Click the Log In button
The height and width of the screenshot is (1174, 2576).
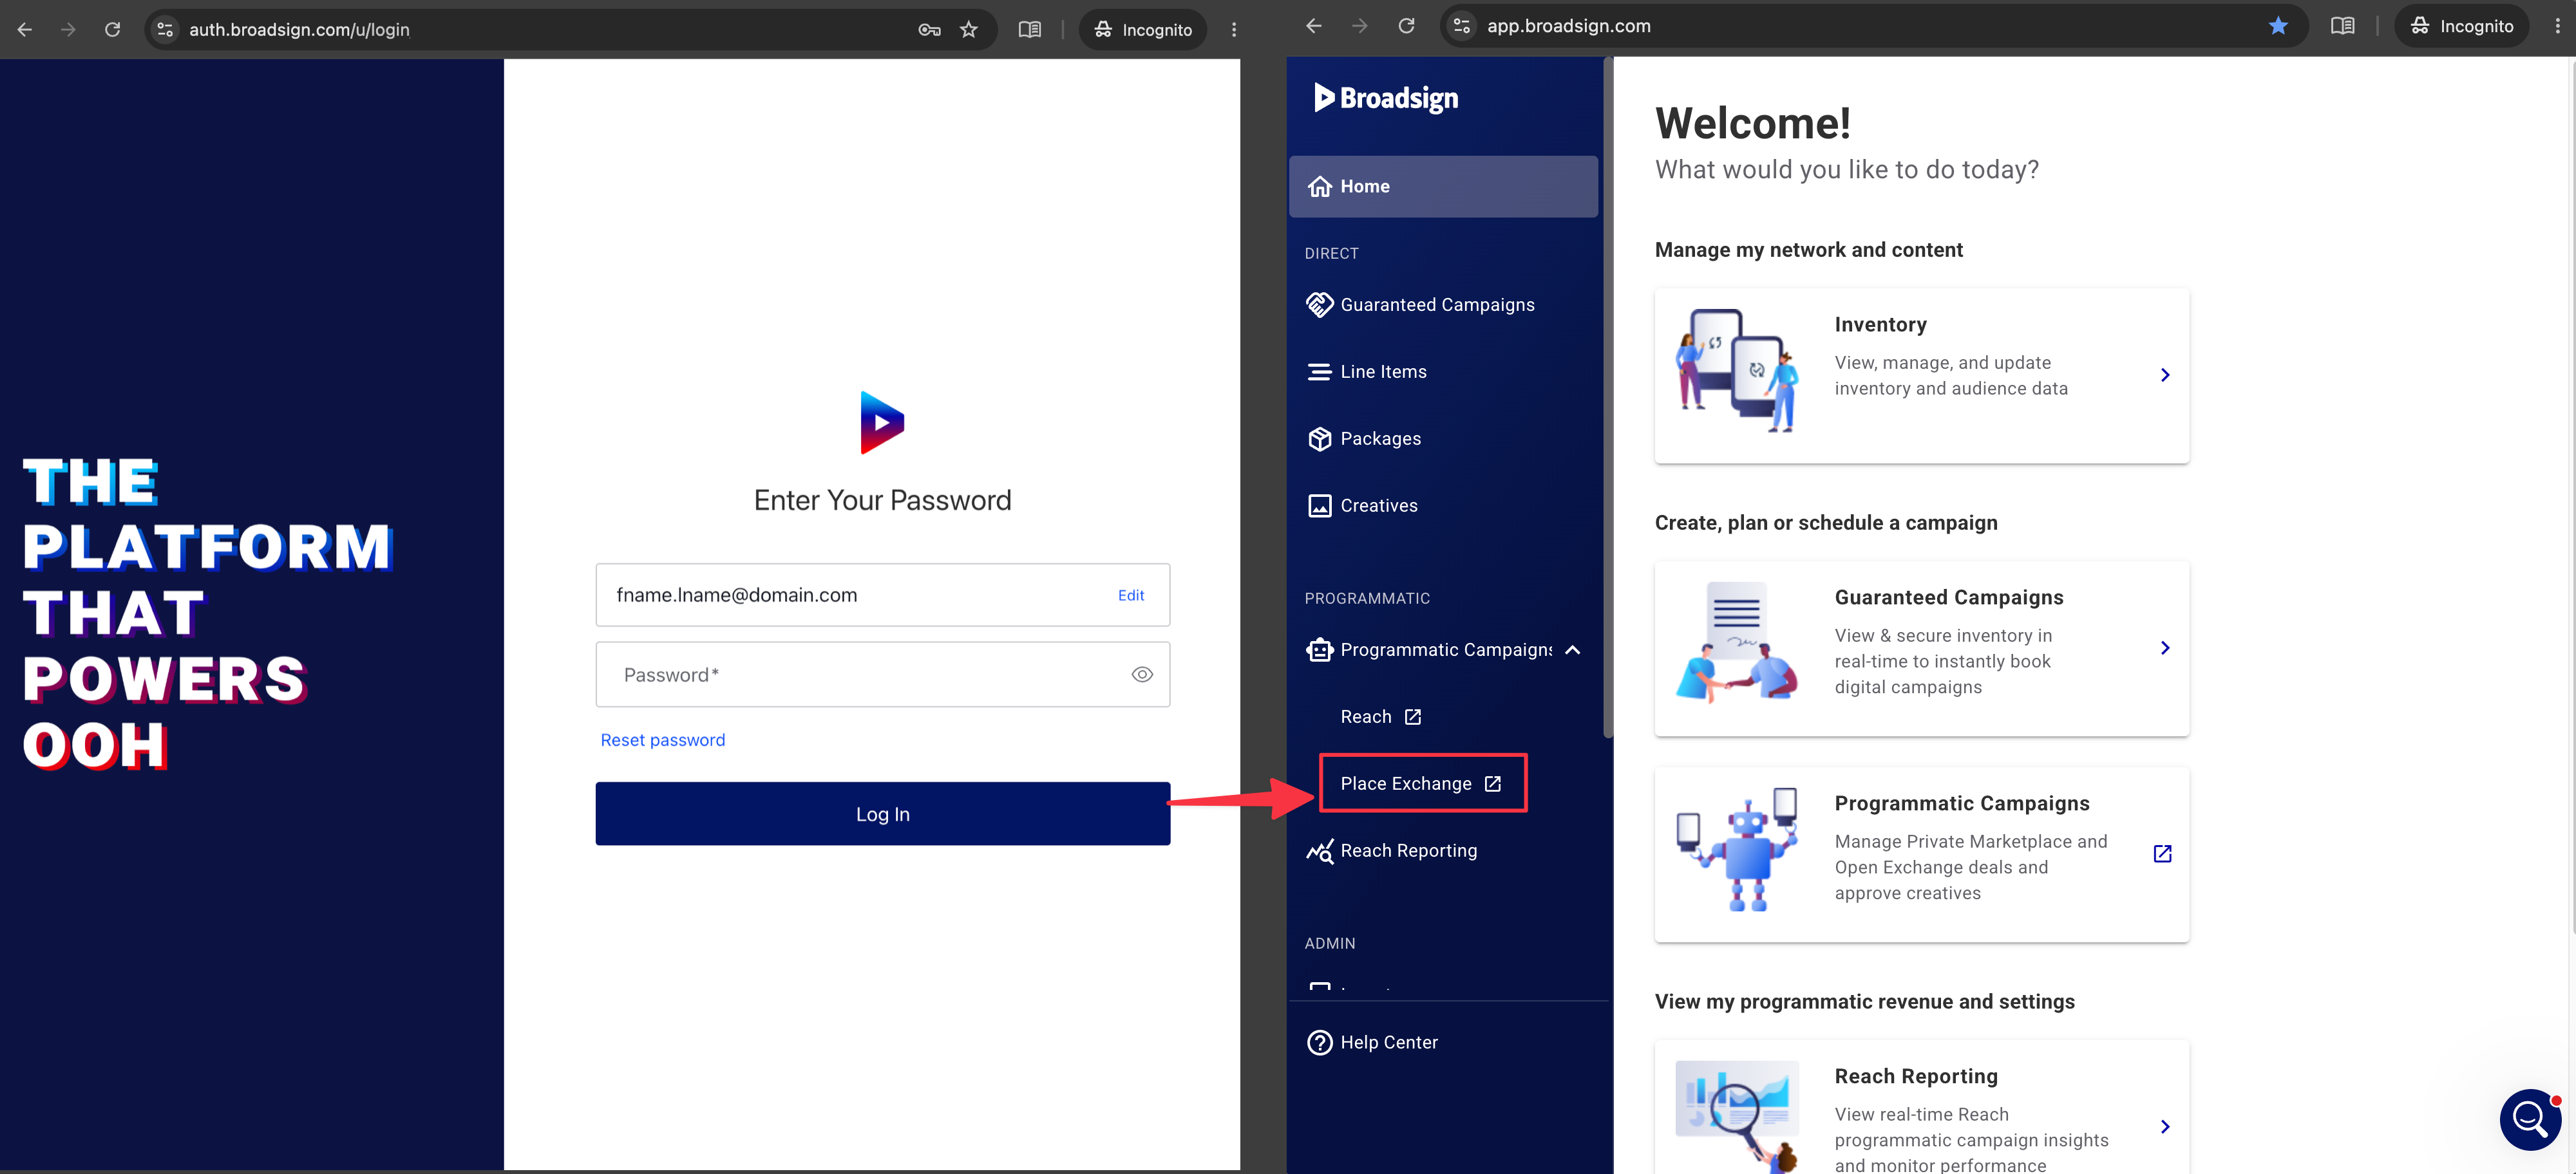pyautogui.click(x=883, y=814)
